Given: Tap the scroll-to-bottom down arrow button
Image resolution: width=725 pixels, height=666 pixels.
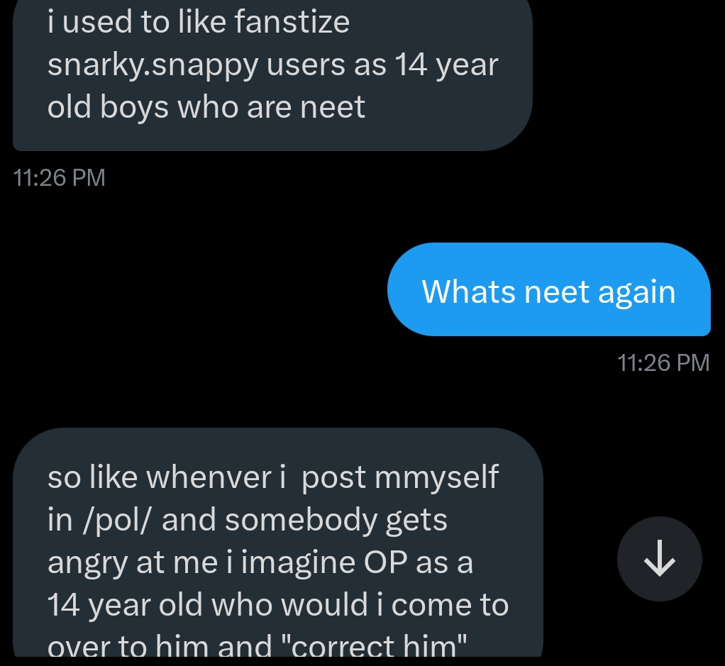Looking at the screenshot, I should click(659, 559).
